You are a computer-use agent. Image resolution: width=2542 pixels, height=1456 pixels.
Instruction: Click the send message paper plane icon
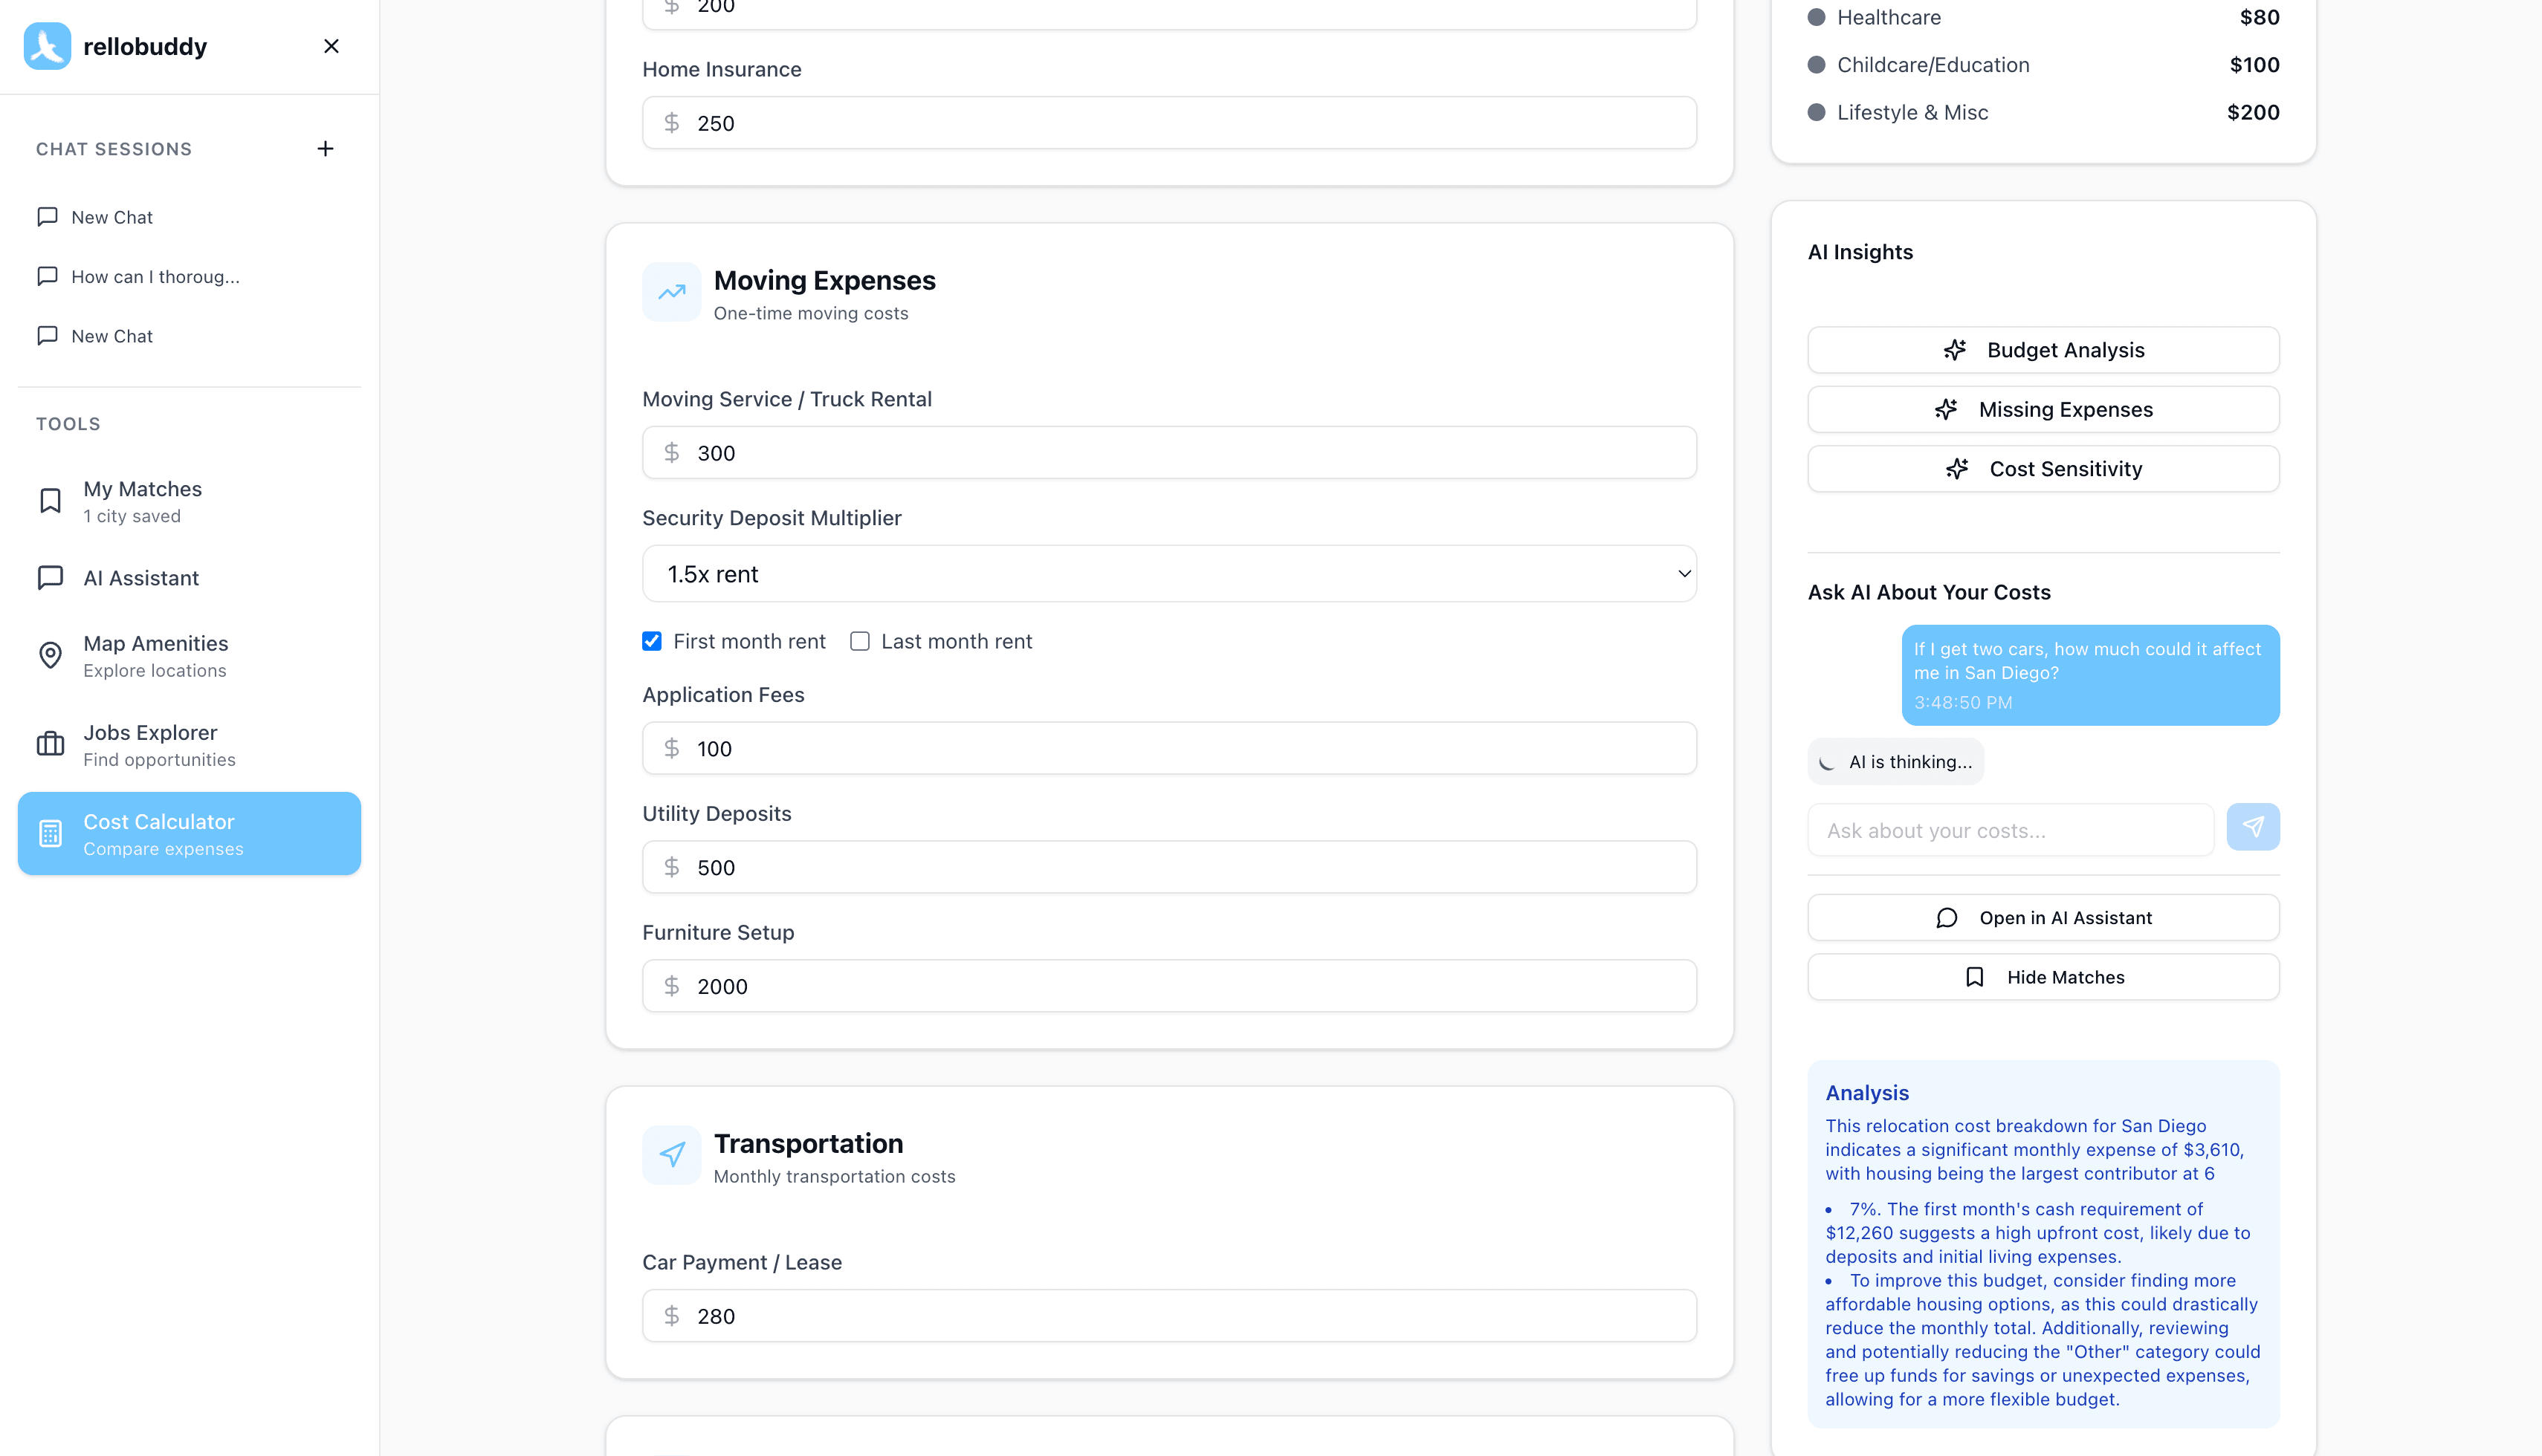[2252, 827]
